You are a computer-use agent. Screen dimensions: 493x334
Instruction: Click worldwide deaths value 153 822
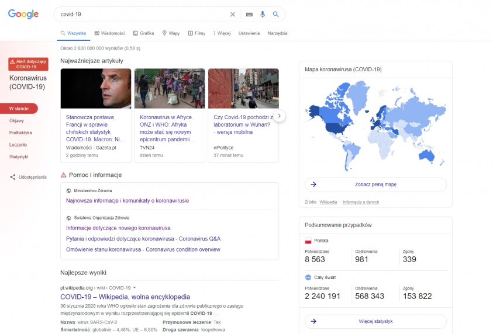(417, 296)
